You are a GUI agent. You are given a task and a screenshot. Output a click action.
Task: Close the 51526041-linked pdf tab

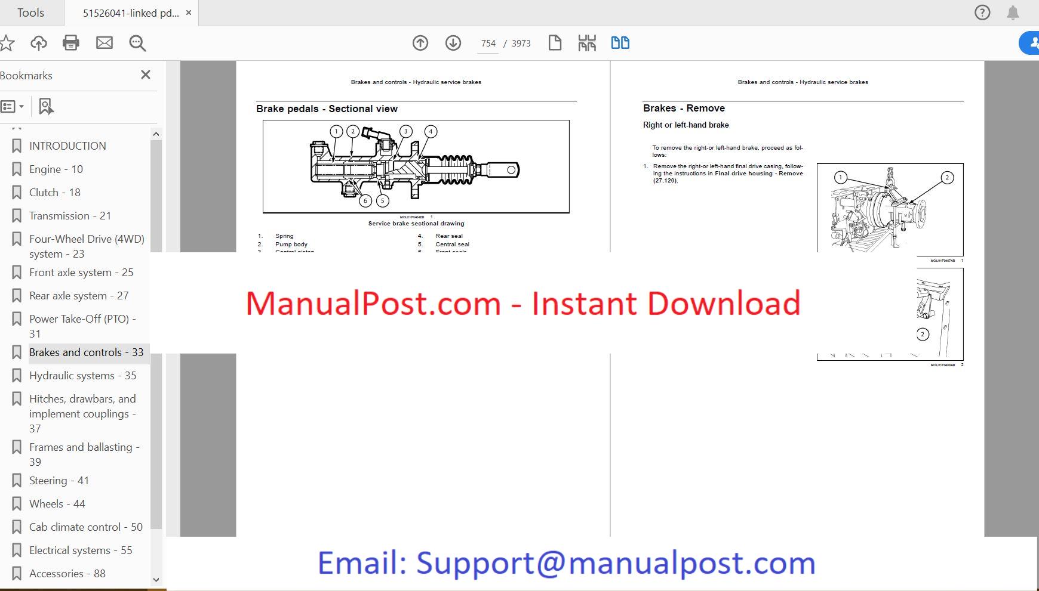[189, 13]
